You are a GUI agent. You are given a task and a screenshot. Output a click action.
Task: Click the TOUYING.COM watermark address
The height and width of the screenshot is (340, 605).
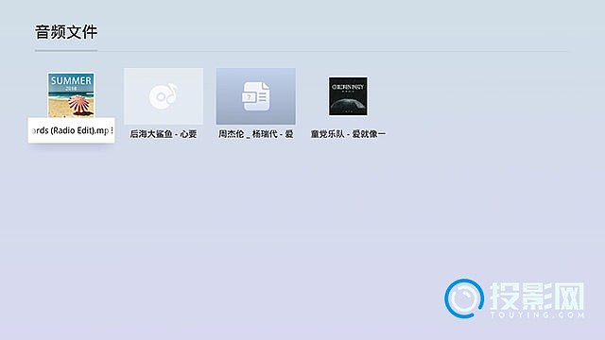pyautogui.click(x=537, y=314)
